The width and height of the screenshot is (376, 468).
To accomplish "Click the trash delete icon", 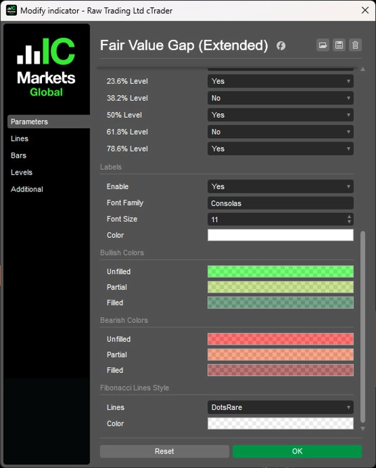I will [x=355, y=45].
